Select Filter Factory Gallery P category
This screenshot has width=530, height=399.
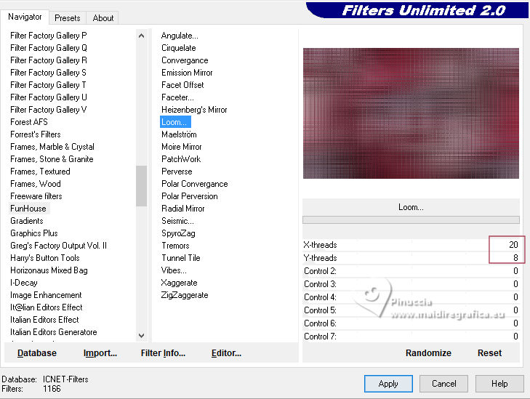[48, 36]
